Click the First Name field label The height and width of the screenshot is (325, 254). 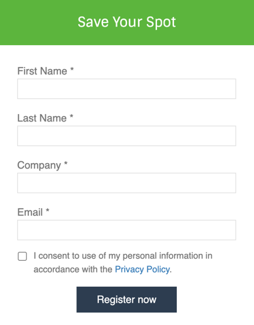[42, 71]
